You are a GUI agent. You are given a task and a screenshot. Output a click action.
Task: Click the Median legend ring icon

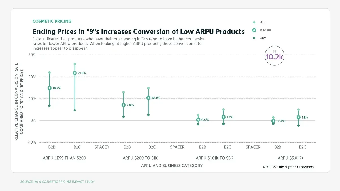[x=254, y=30]
